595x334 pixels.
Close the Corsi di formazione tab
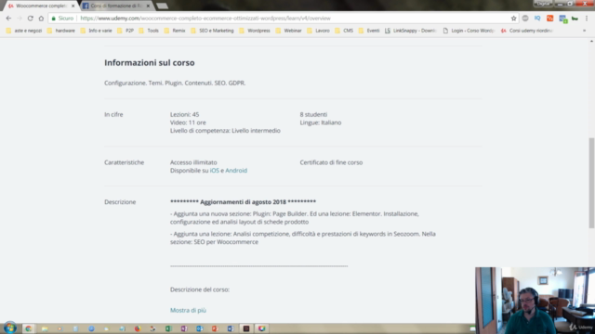(x=148, y=6)
